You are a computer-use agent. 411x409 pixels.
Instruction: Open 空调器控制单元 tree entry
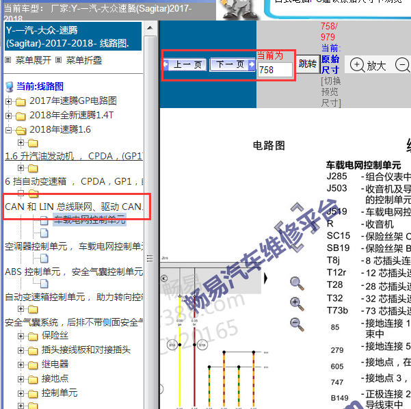74,246
